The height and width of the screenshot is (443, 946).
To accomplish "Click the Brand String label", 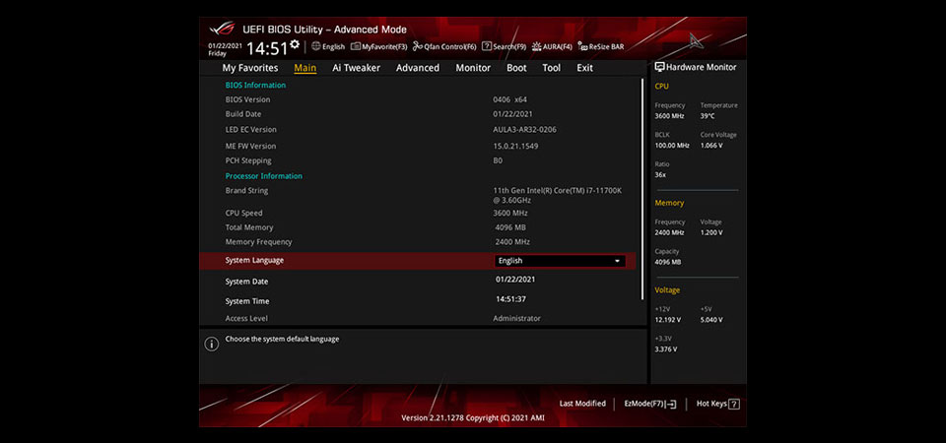I will pyautogui.click(x=246, y=190).
